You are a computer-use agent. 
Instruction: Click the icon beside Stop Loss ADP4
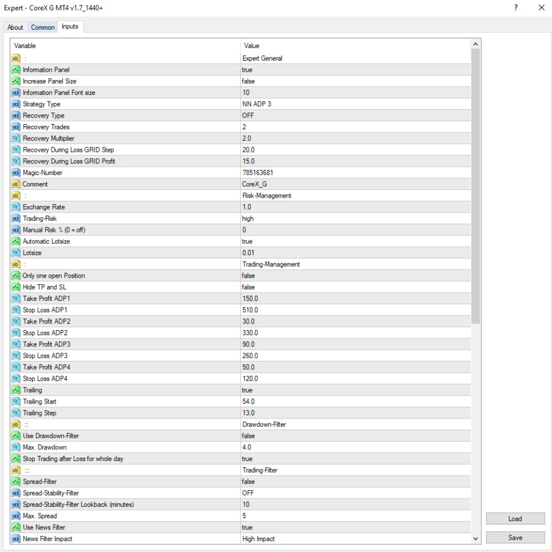(x=16, y=379)
